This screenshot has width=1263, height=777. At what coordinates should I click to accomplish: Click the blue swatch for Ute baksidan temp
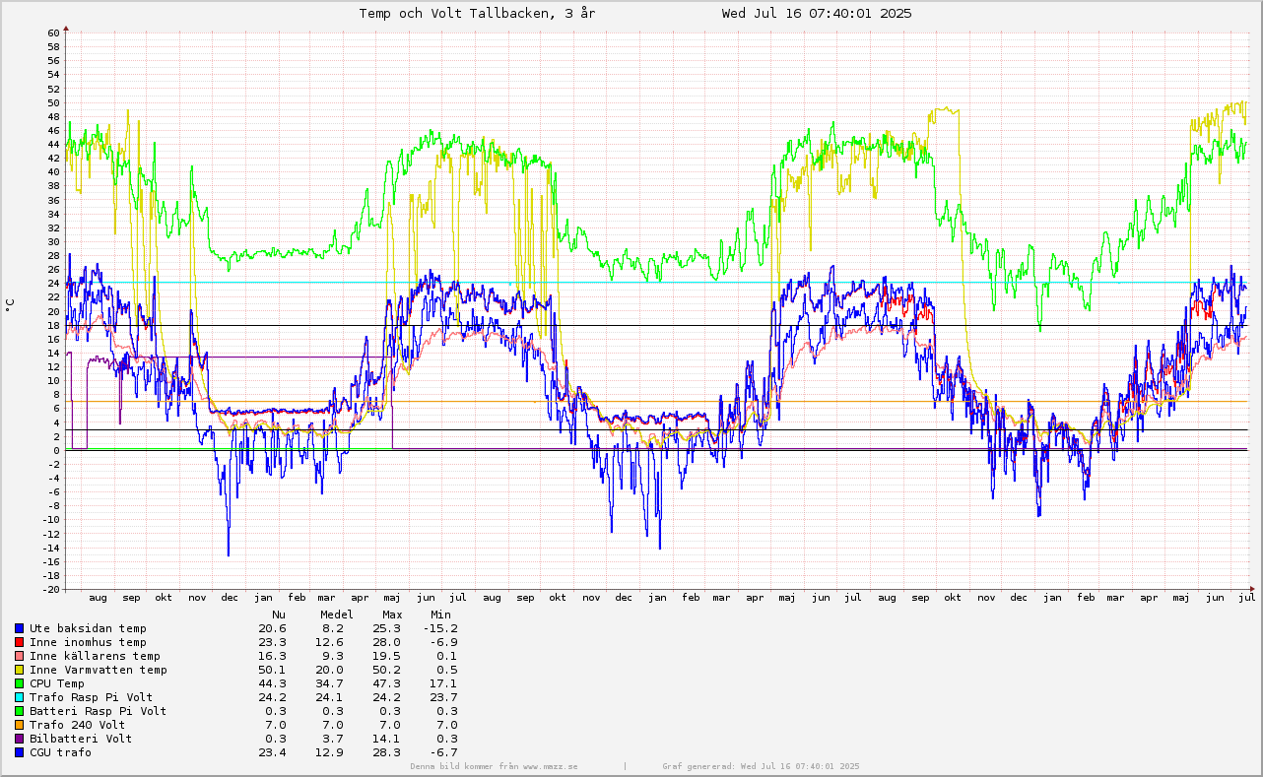point(19,628)
